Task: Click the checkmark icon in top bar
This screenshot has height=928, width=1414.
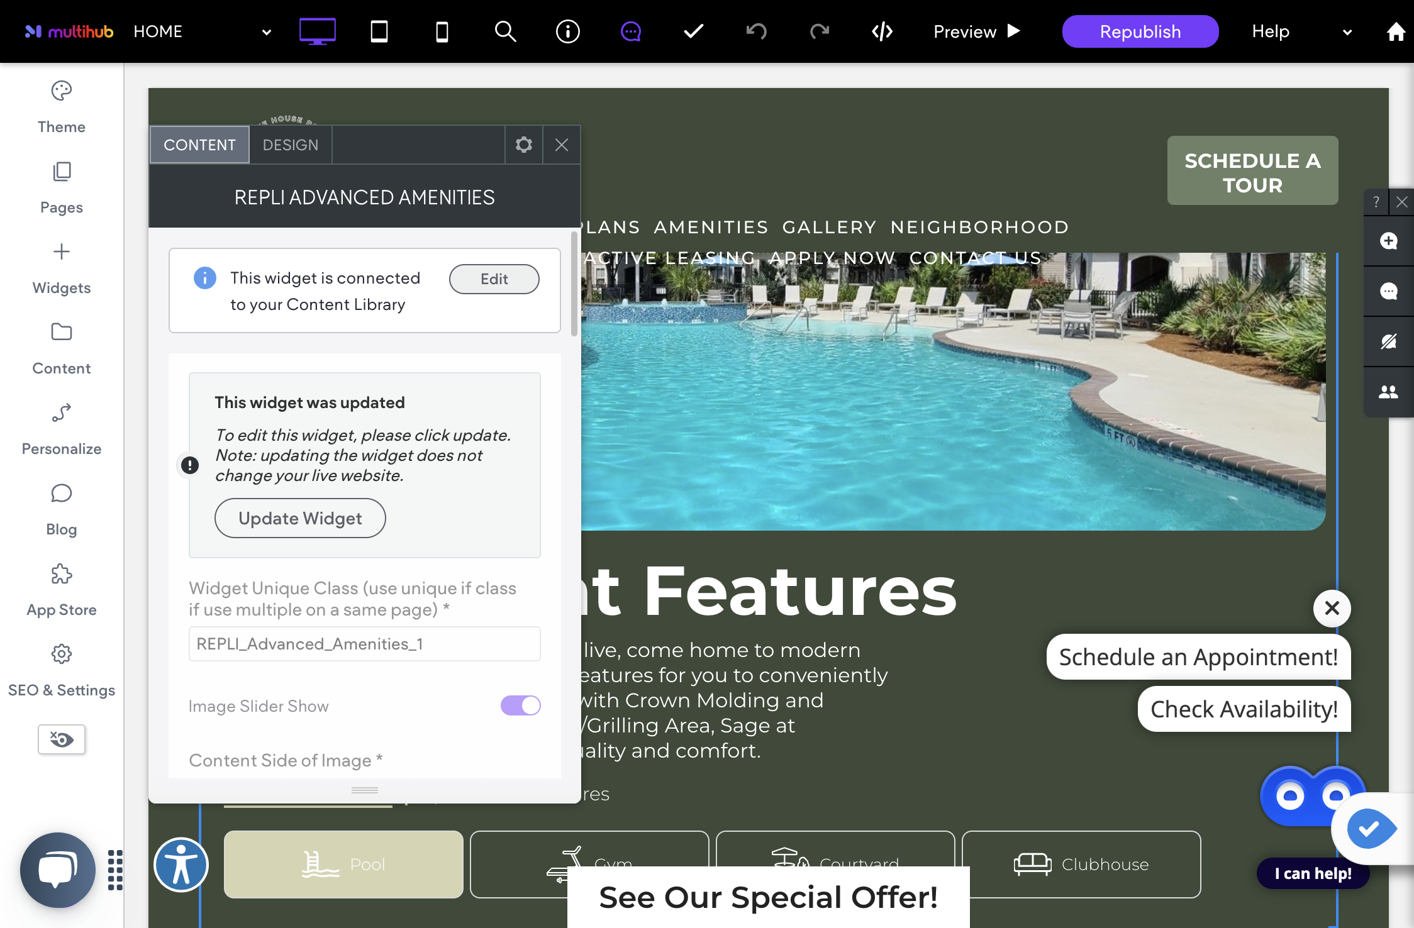Action: (694, 31)
